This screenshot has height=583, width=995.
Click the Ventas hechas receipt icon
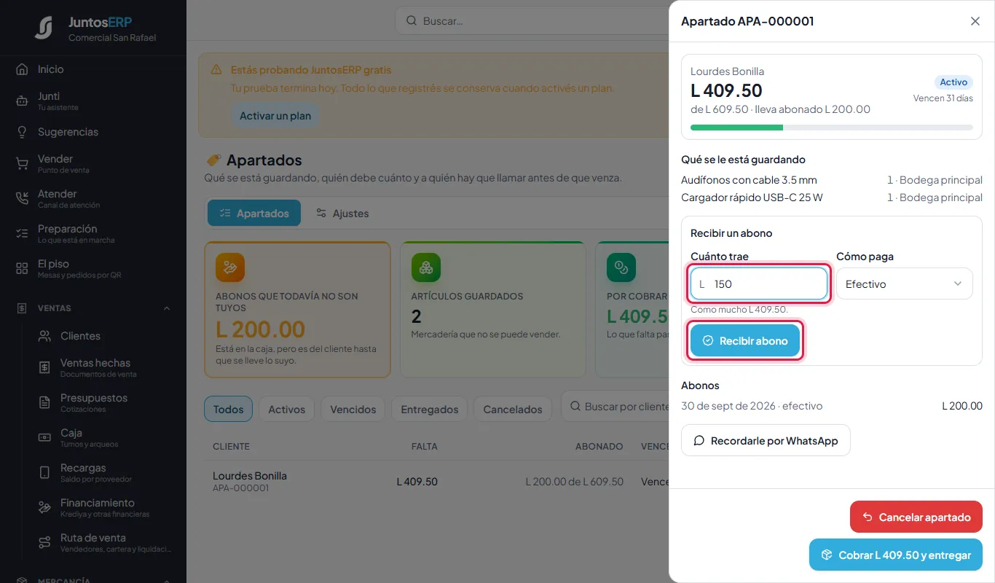[44, 368]
